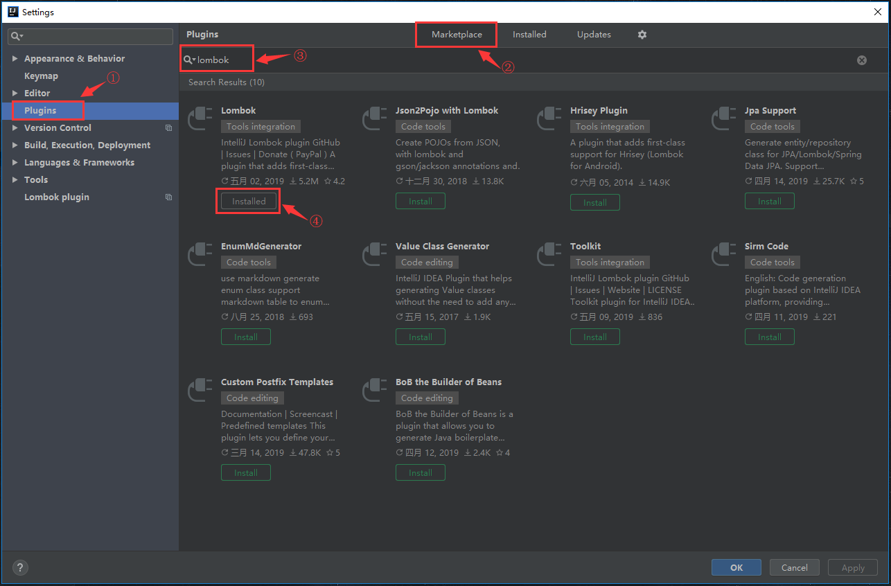The width and height of the screenshot is (891, 586).
Task: Open the Lombok plugin title
Action: [x=238, y=111]
